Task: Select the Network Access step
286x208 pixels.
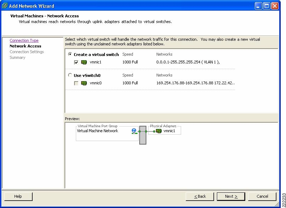Action: coord(26,46)
